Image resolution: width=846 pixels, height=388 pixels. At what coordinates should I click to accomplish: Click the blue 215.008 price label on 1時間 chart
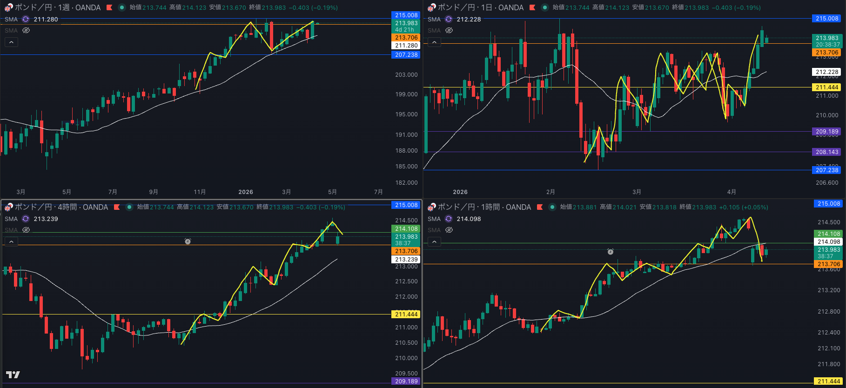point(829,204)
